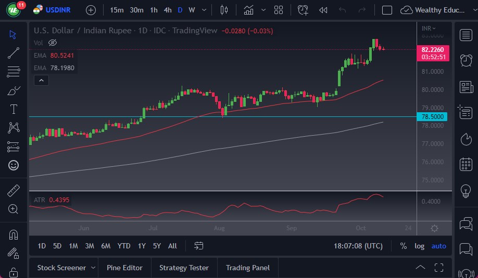Open the Pine Editor tab

click(x=125, y=268)
